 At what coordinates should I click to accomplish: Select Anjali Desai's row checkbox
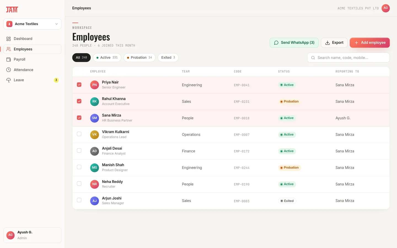[79, 150]
